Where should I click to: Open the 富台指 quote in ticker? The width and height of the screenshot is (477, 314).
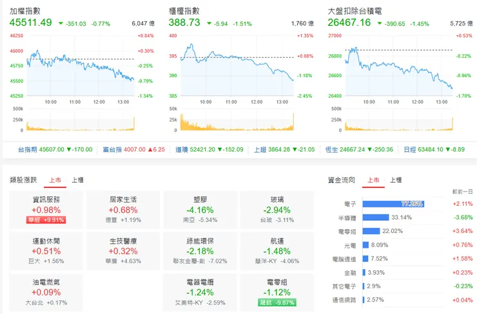[133, 149]
